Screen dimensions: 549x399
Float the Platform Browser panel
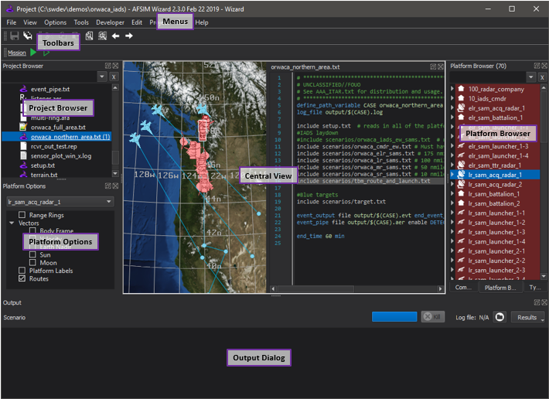[x=537, y=66]
